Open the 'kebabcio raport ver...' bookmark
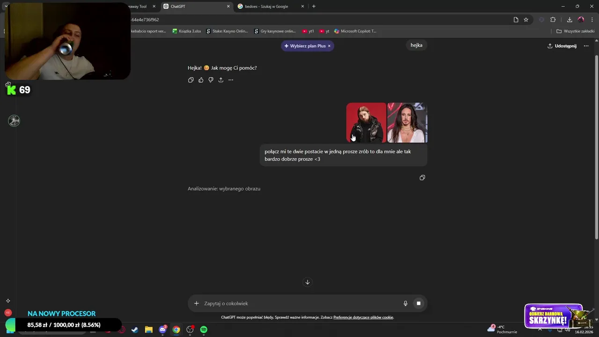Viewport: 599px width, 337px height. click(x=148, y=31)
